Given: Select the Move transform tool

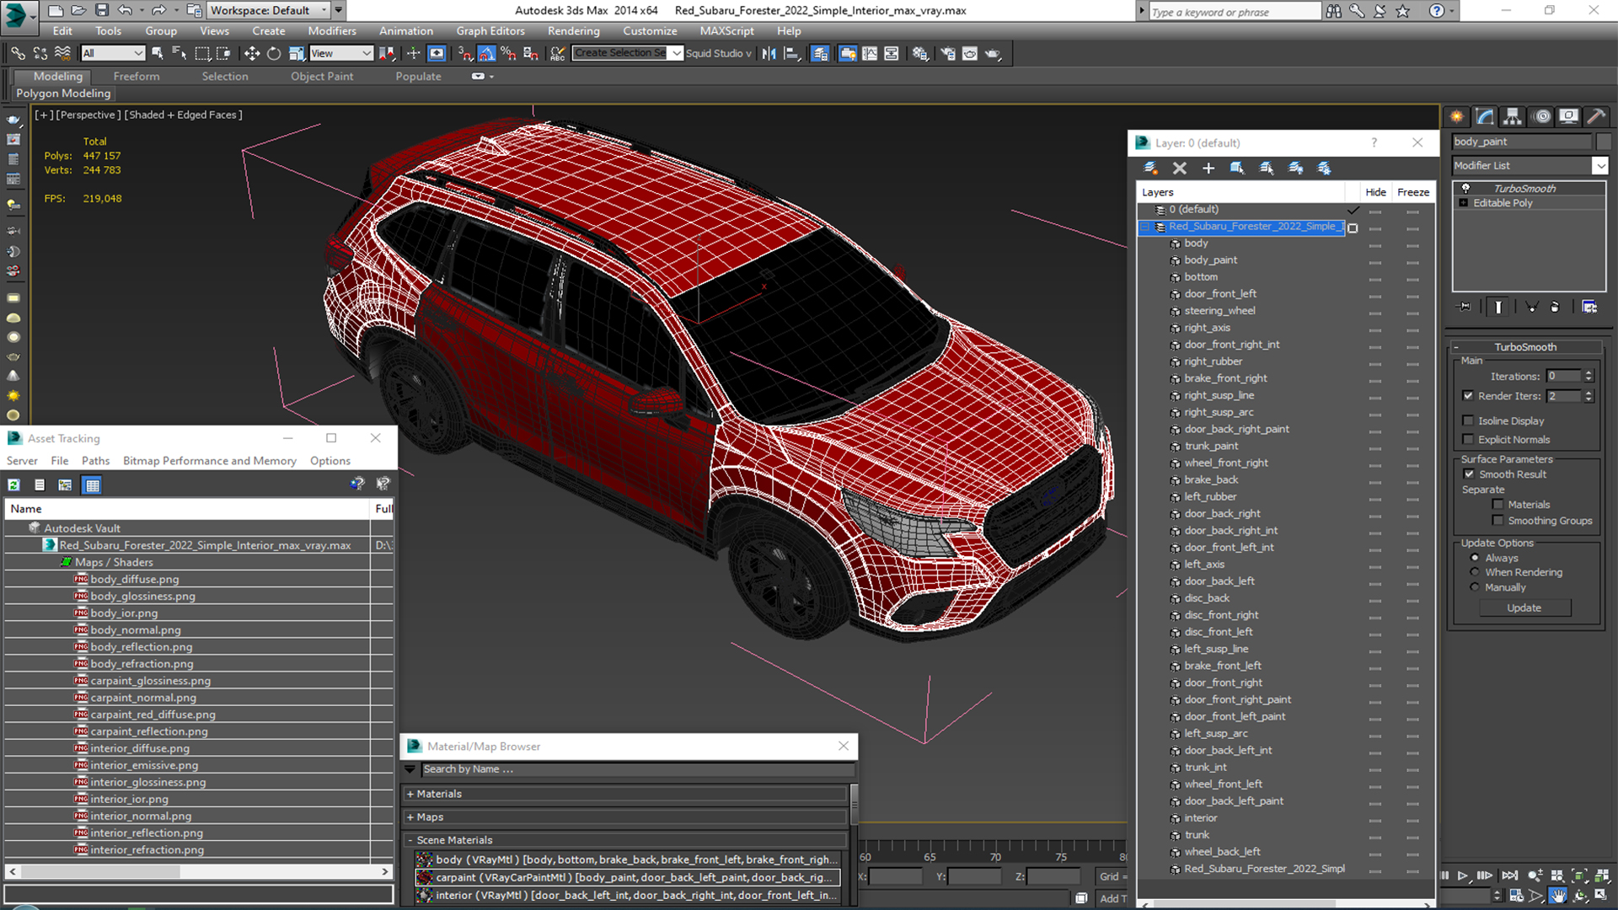Looking at the screenshot, I should coord(252,53).
